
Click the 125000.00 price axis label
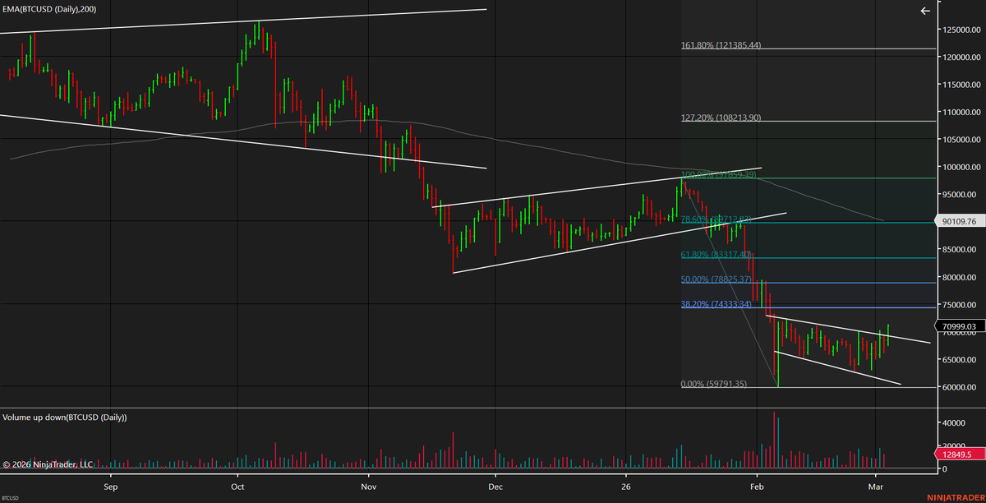[961, 30]
